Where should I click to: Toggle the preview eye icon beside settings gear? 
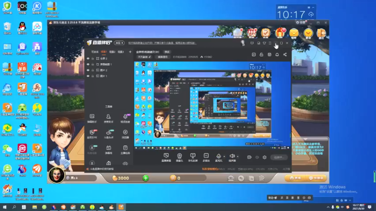[257, 157]
